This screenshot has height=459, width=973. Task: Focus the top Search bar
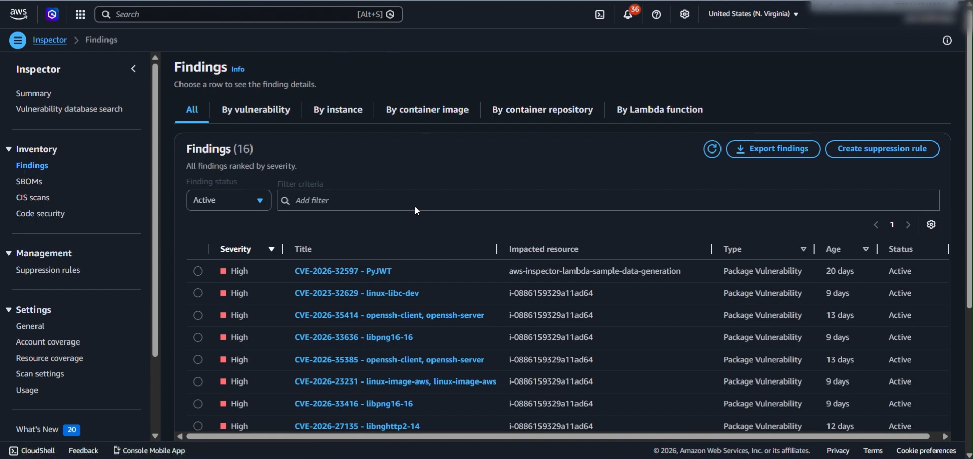[x=248, y=14]
